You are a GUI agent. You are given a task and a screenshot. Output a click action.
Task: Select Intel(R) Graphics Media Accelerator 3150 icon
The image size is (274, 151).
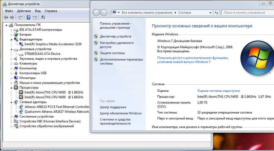pyautogui.click(x=21, y=44)
